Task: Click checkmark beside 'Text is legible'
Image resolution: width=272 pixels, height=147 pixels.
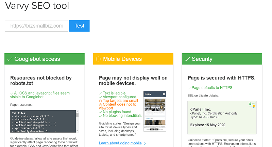Action: (x=100, y=93)
